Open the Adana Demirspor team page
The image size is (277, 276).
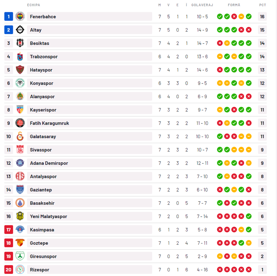[49, 163]
